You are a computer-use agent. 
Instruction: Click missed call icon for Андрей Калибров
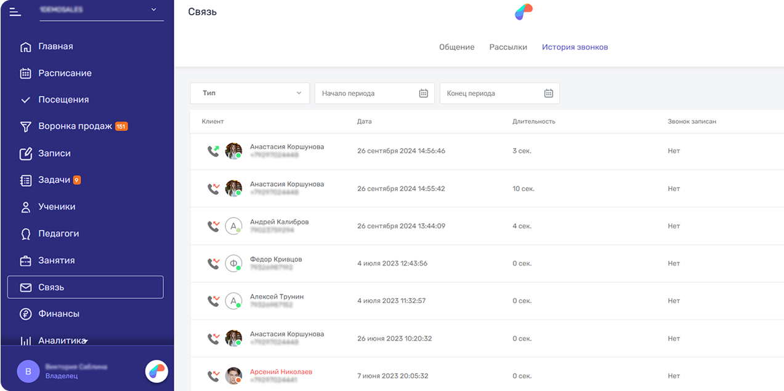[213, 226]
